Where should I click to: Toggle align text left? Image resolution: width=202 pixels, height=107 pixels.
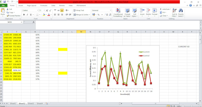point(55,15)
